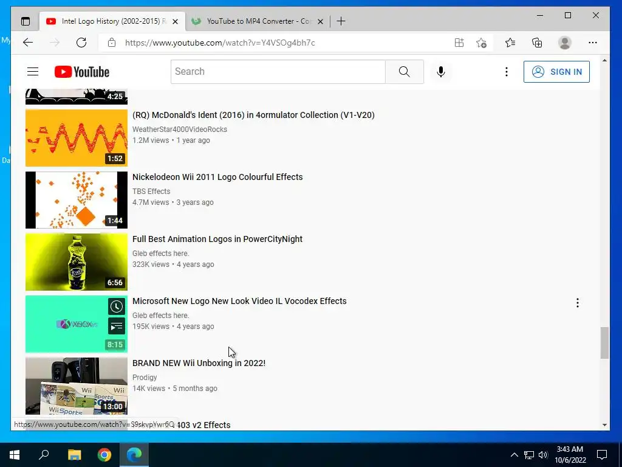Go back with browser back arrow
The height and width of the screenshot is (467, 622).
coord(28,43)
